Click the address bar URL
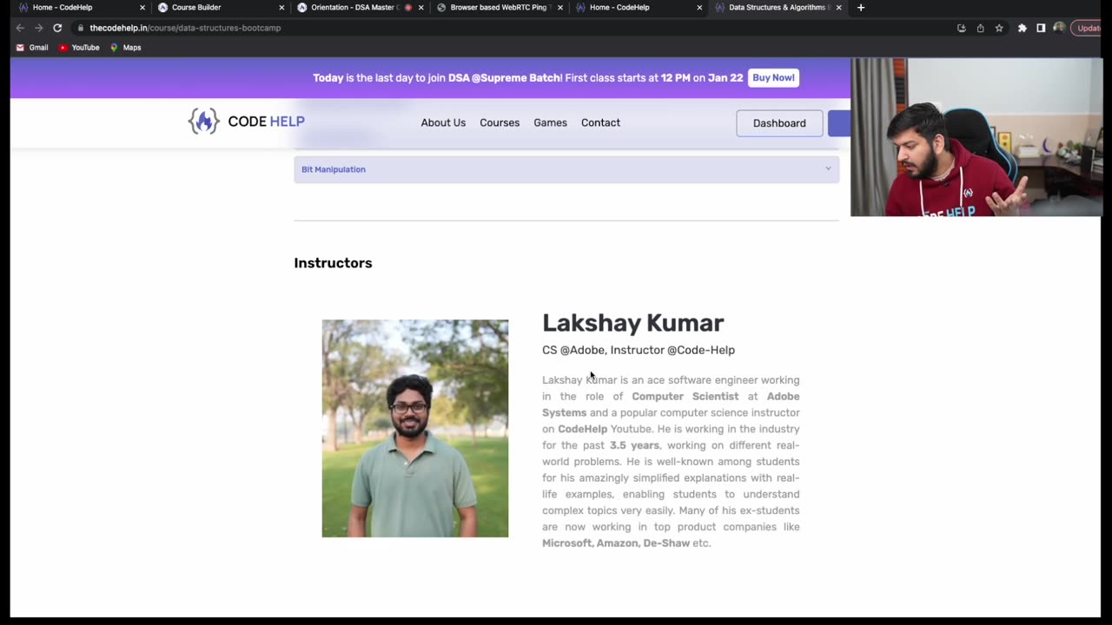The width and height of the screenshot is (1112, 625). pos(185,28)
